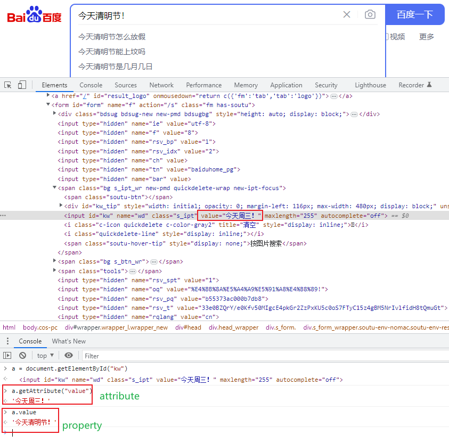Open the What's New drawer tab
This screenshot has height=443, width=449.
click(x=69, y=341)
